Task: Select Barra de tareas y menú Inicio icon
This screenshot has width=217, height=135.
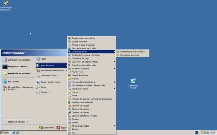Action: [x=69, y=48]
